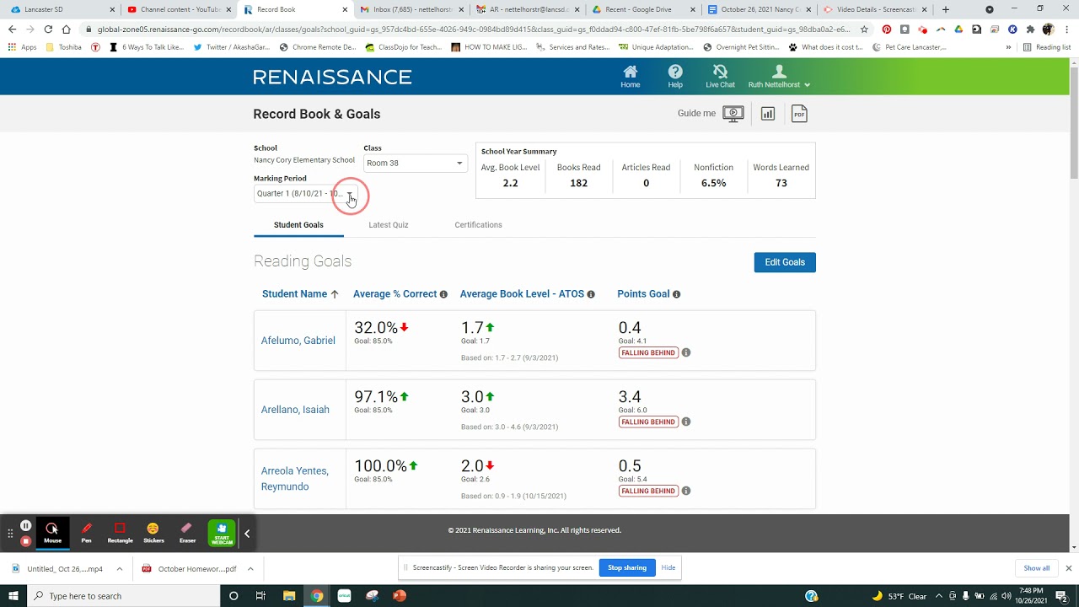
Task: Switch to the Lancaster SD browser tab
Action: (61, 9)
